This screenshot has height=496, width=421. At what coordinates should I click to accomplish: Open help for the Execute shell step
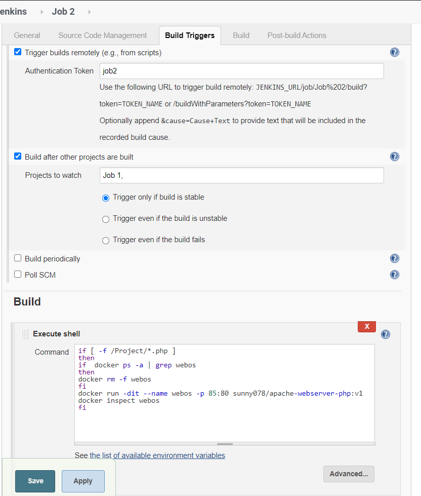click(x=385, y=334)
